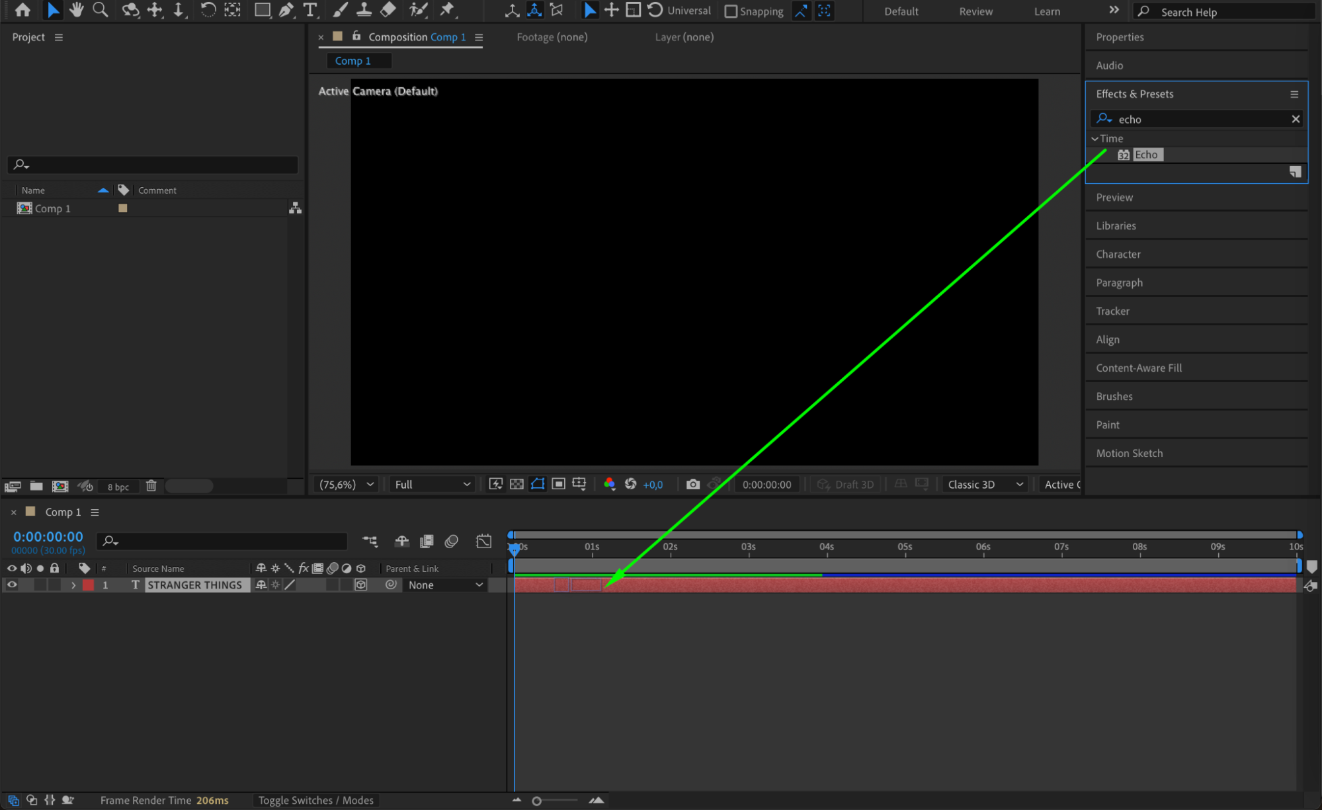Open the Classic 3D renderer dropdown
Image resolution: width=1322 pixels, height=810 pixels.
[985, 485]
